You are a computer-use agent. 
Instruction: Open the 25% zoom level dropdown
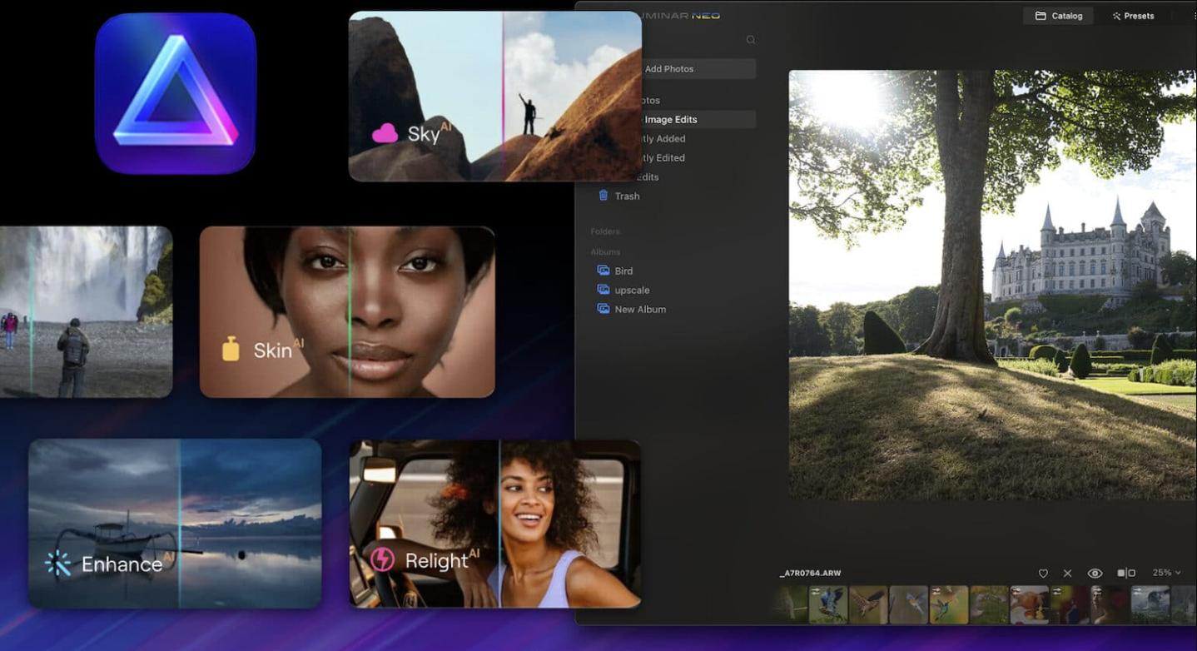(1167, 573)
